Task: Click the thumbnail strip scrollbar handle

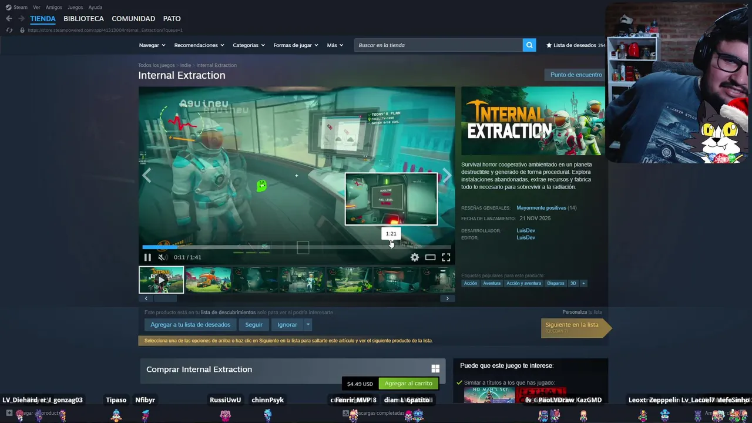Action: (x=166, y=298)
